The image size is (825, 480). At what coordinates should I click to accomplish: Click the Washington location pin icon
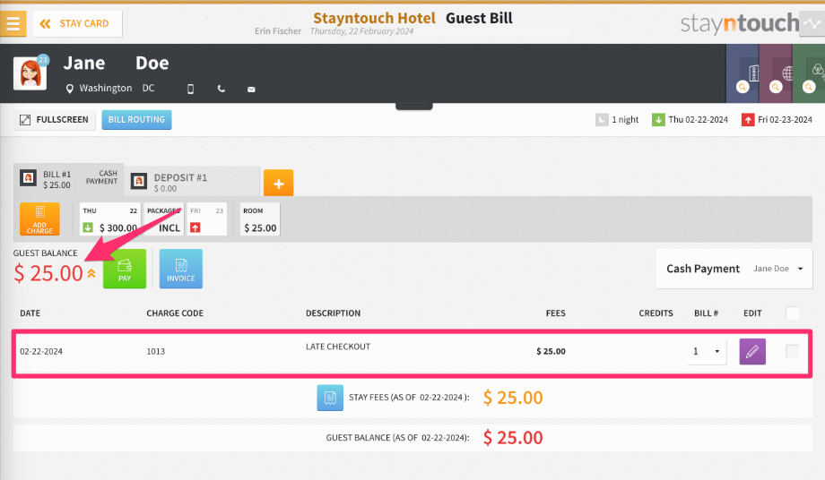point(69,89)
